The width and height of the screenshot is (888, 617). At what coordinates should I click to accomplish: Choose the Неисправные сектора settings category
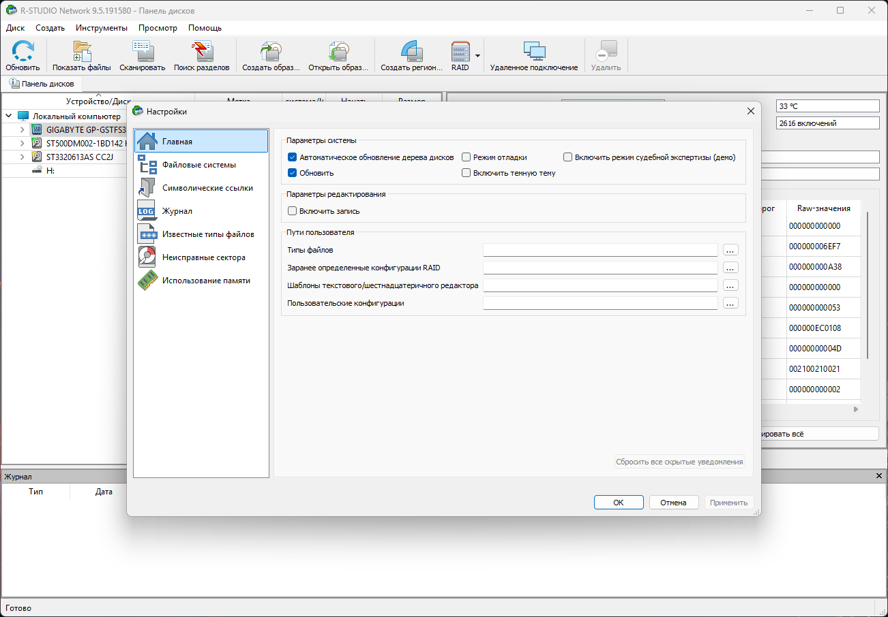[204, 257]
